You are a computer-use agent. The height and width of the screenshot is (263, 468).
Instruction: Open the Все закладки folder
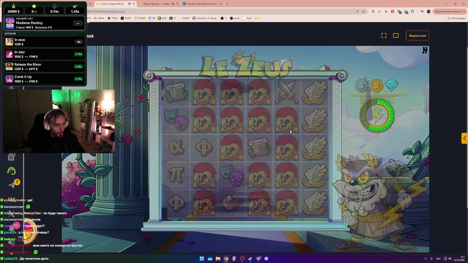point(457,18)
